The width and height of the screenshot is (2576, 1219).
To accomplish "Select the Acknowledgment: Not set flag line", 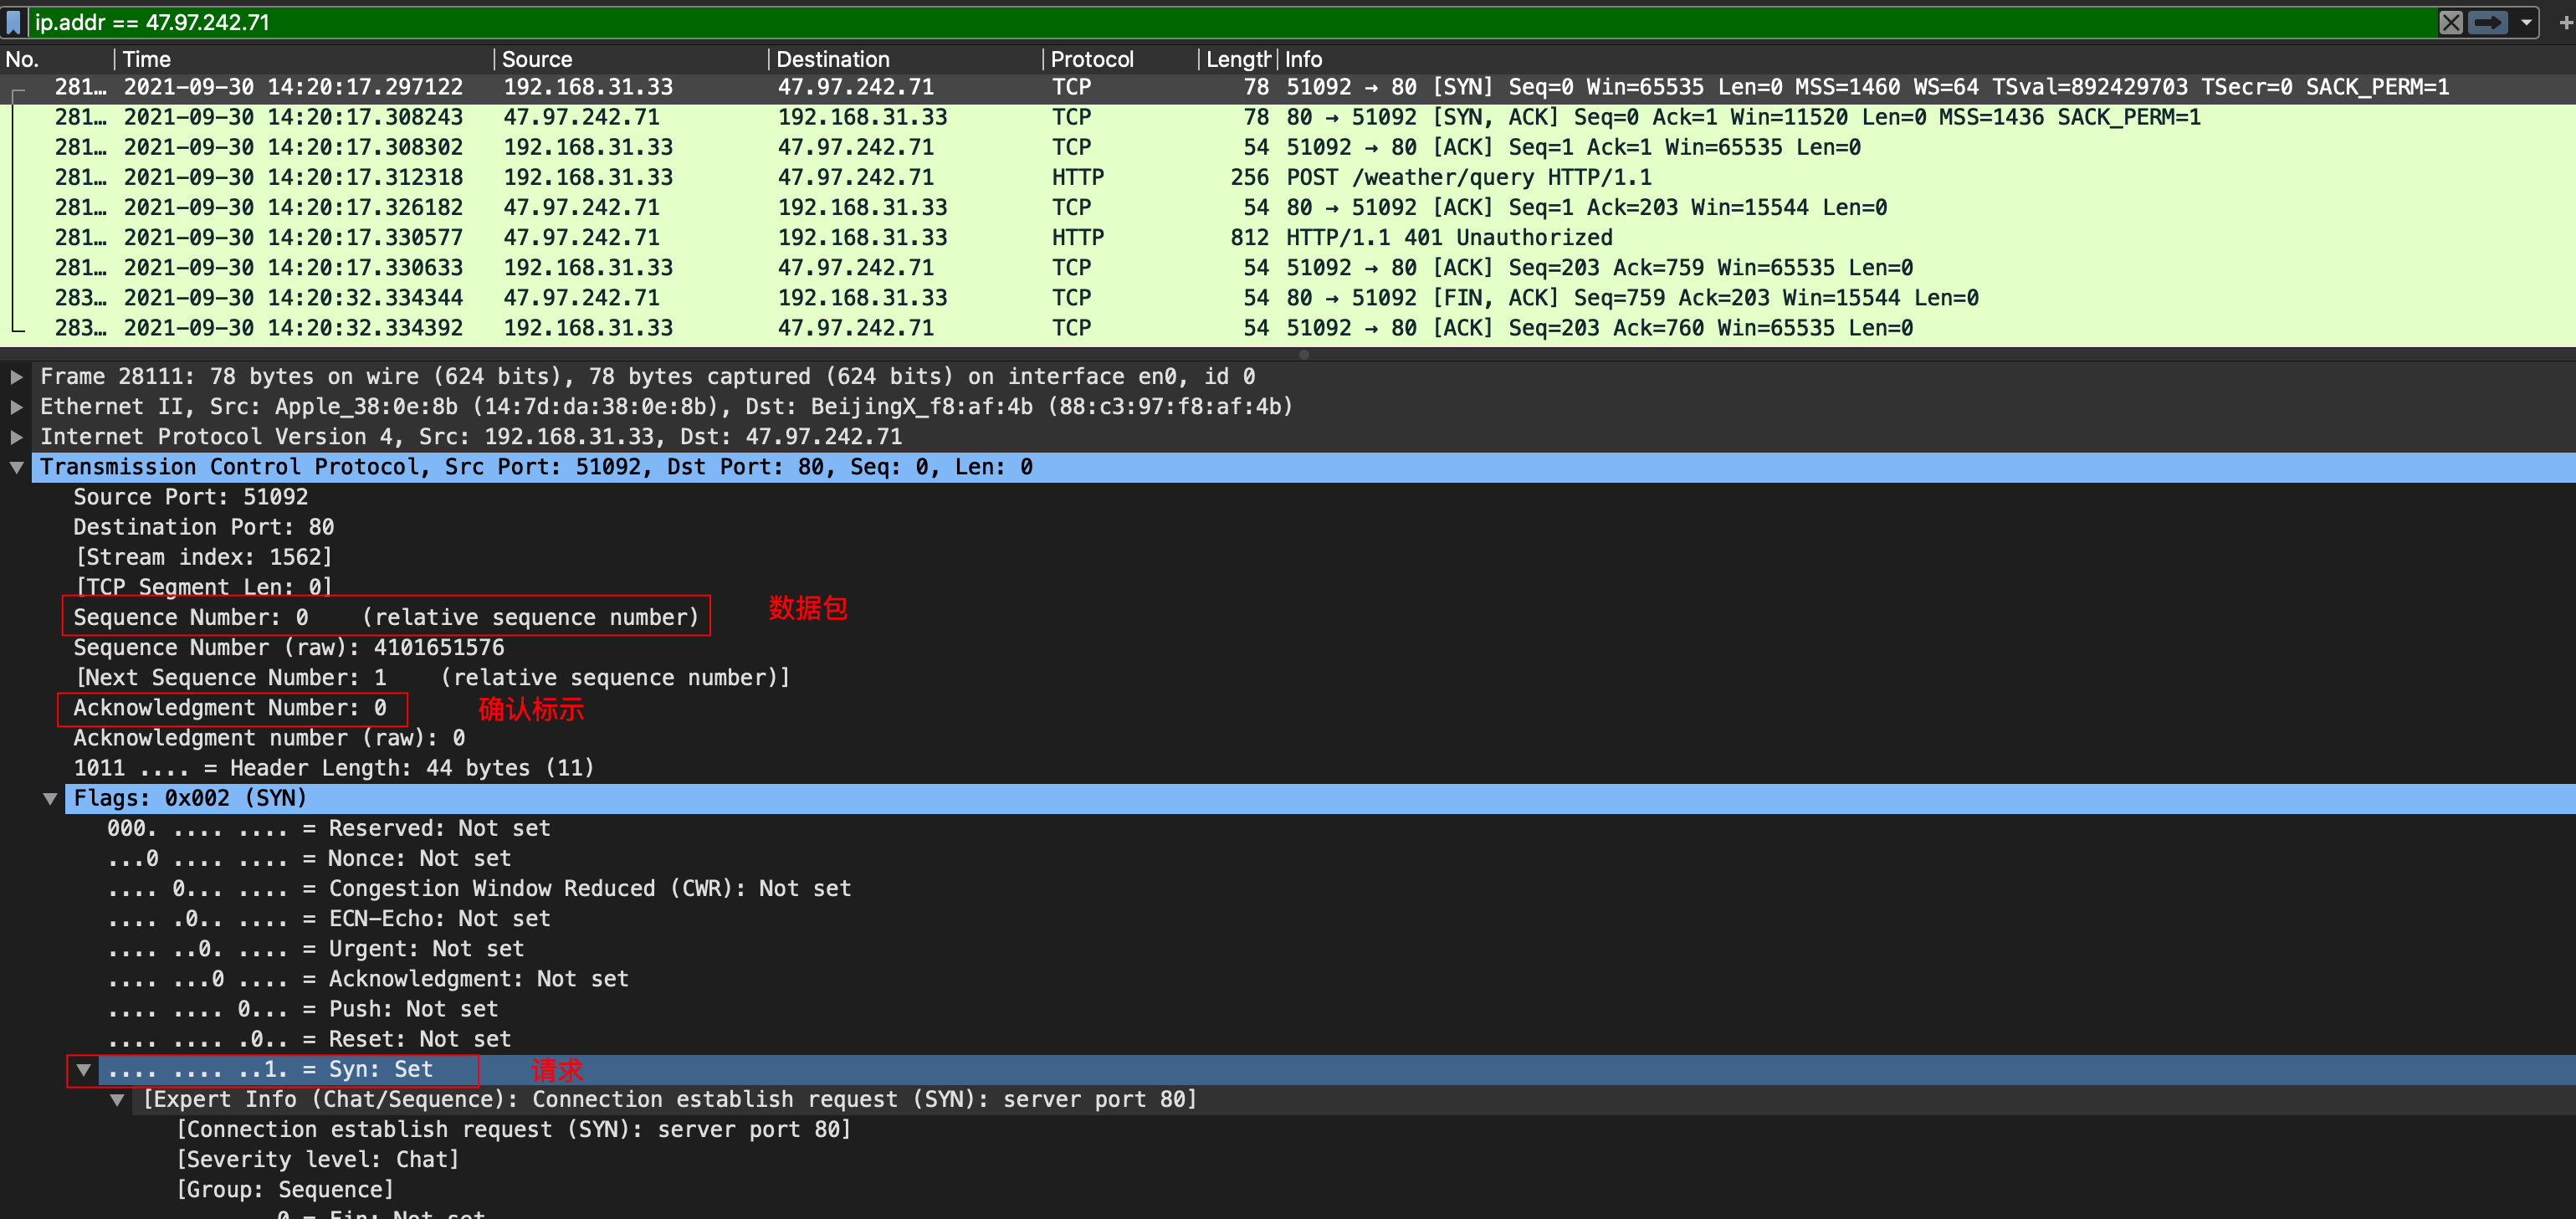I will 368,979.
